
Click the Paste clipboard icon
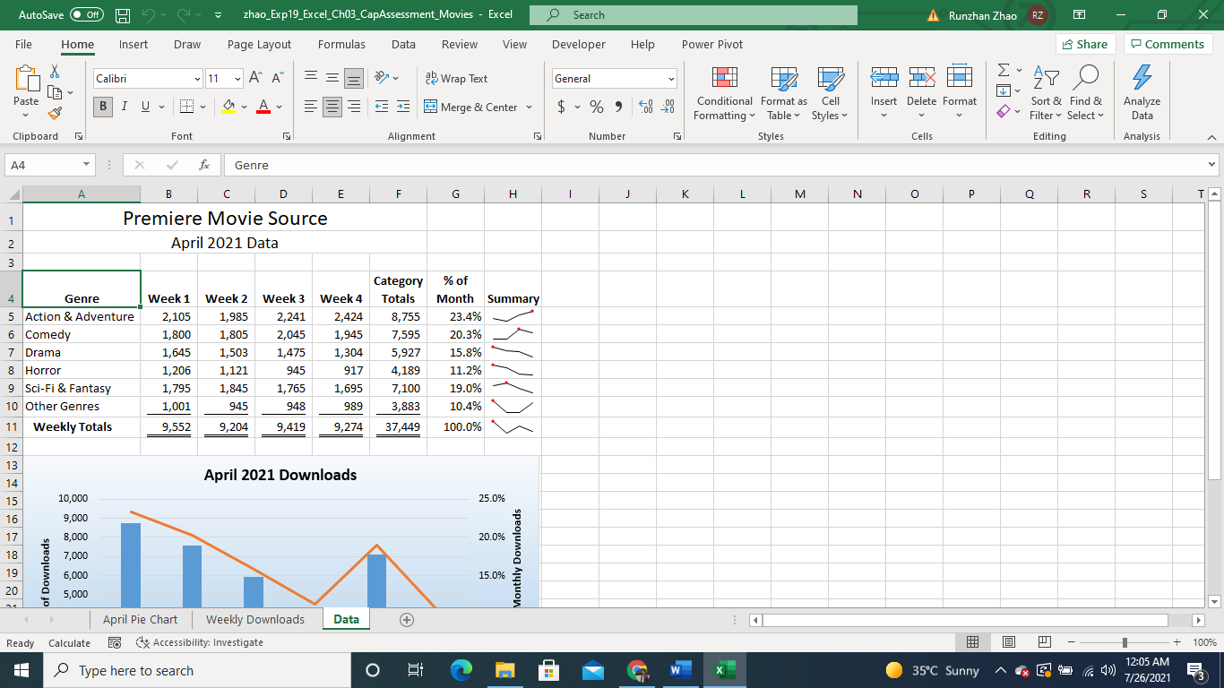[27, 80]
